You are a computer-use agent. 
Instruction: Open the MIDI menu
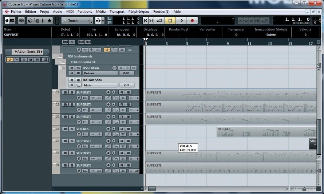(x=70, y=12)
